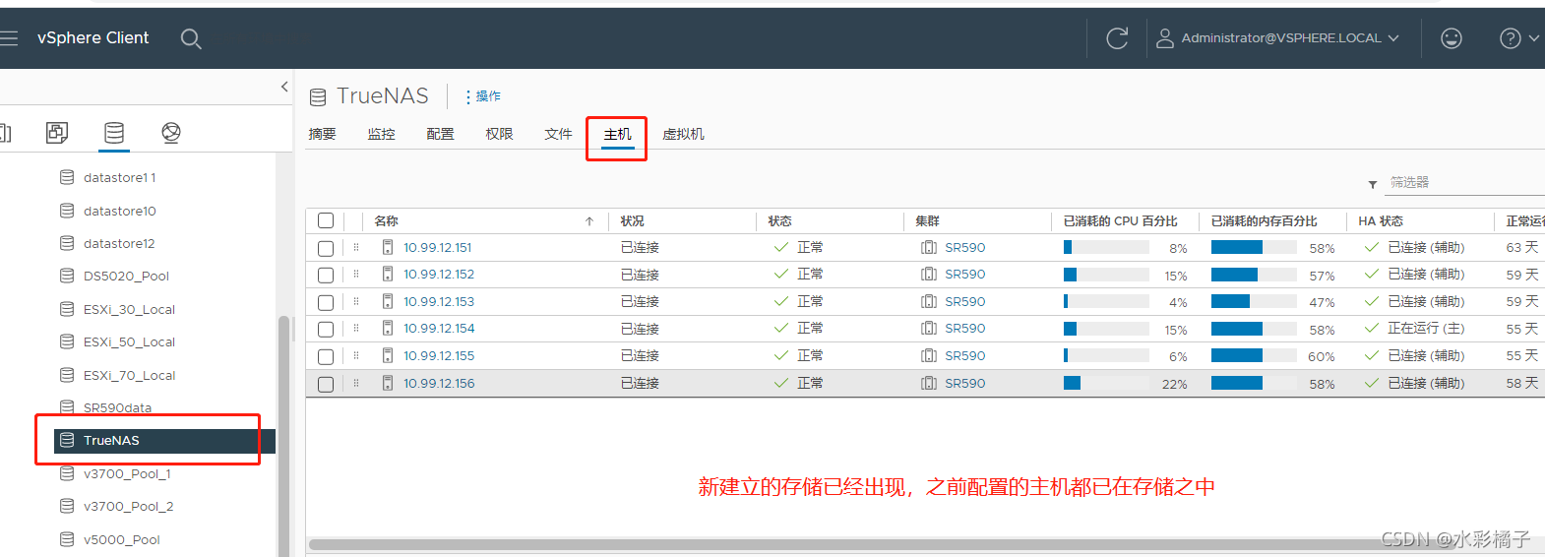
Task: Switch to the 权限 tab
Action: [499, 134]
